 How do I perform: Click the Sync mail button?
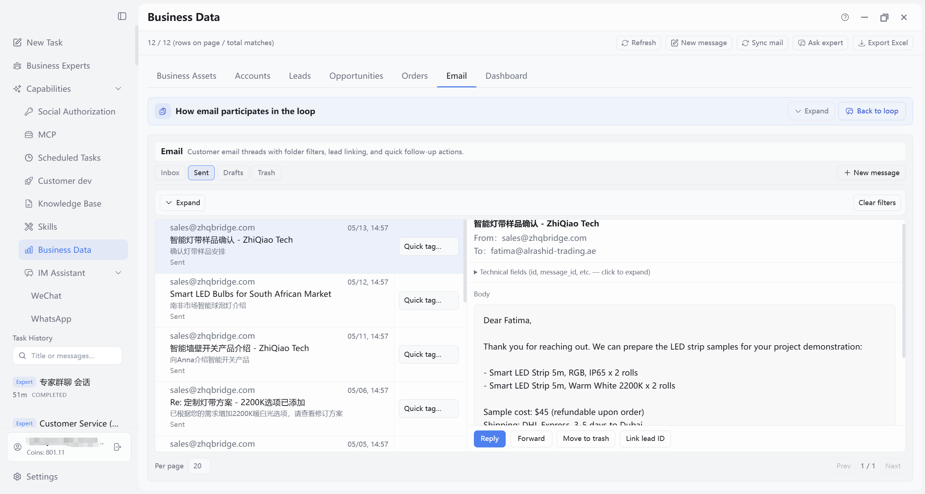point(762,43)
